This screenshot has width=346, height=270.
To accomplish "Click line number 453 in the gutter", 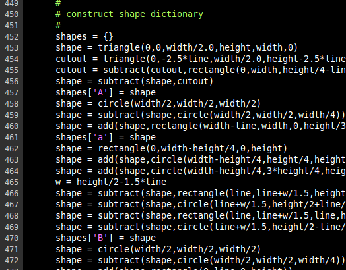I will tap(11, 48).
